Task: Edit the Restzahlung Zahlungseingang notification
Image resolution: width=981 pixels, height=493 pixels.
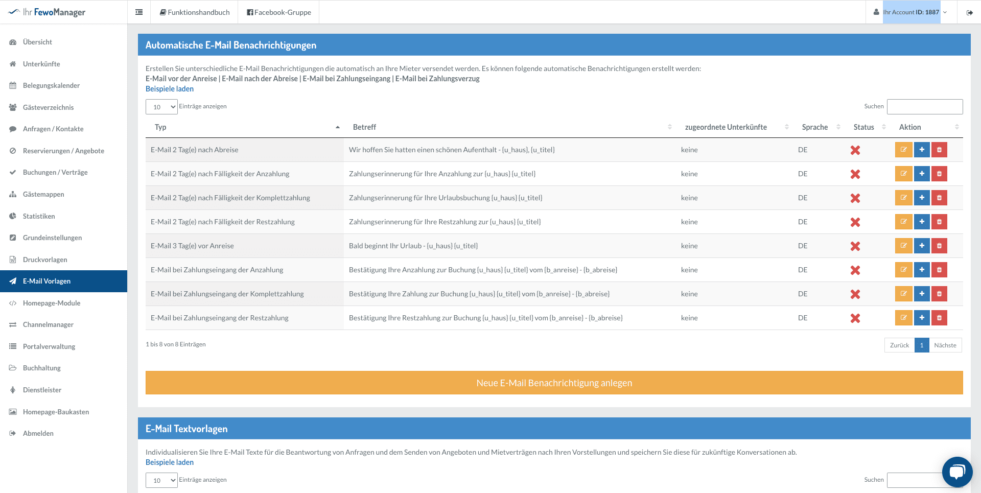Action: (x=903, y=318)
